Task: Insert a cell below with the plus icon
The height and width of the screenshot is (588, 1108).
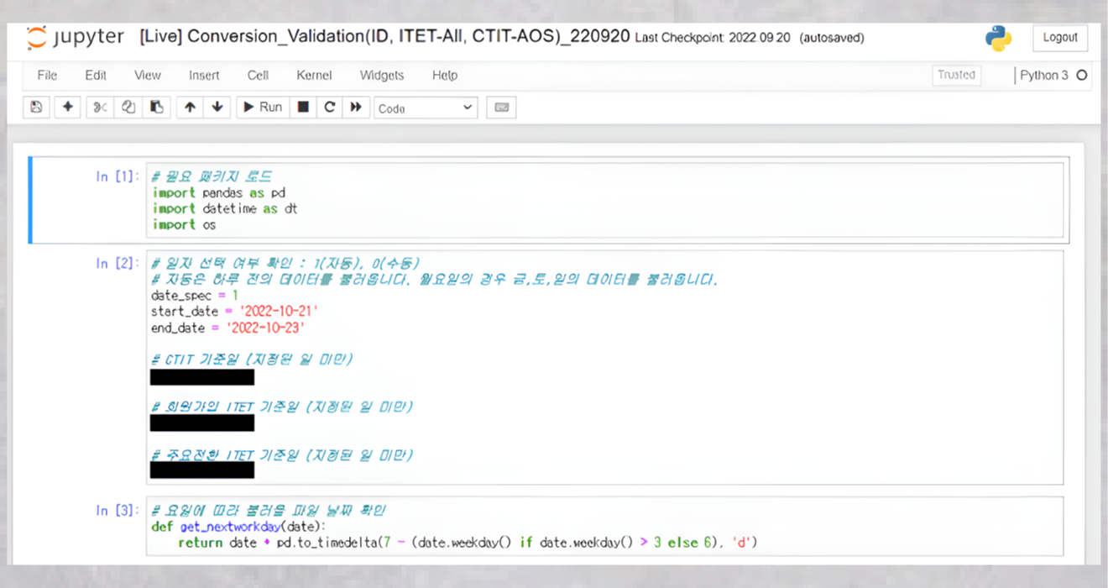Action: click(x=68, y=108)
